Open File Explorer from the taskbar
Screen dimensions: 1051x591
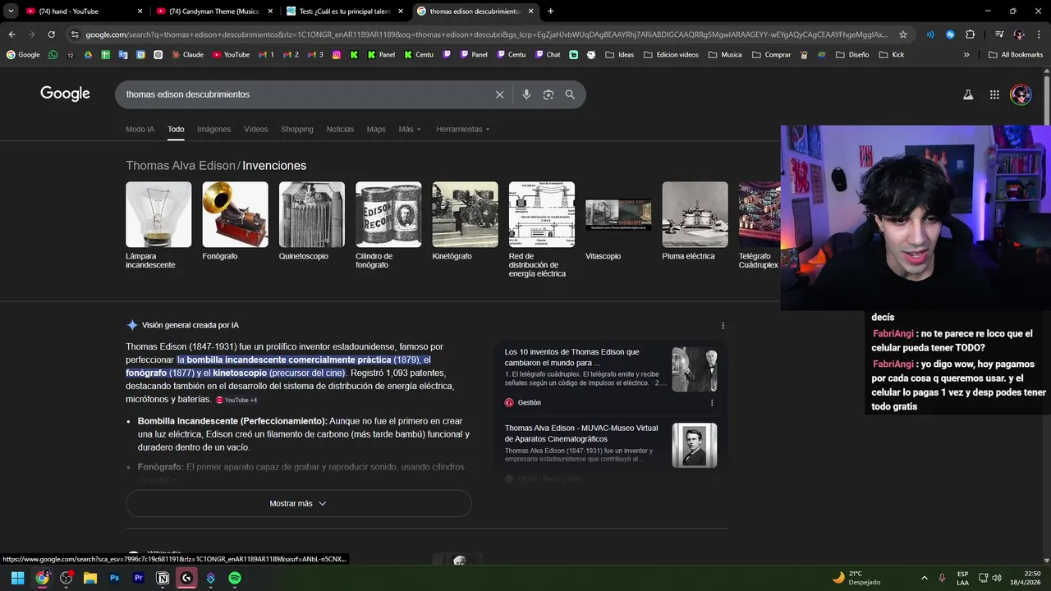click(x=90, y=578)
